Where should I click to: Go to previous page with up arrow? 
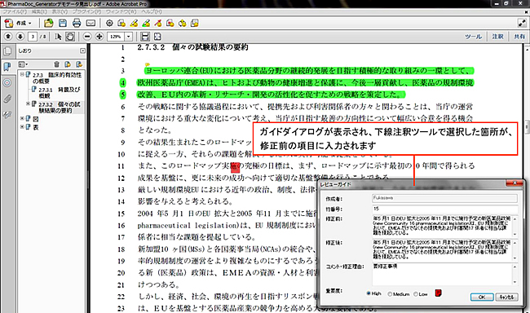(x=8, y=36)
